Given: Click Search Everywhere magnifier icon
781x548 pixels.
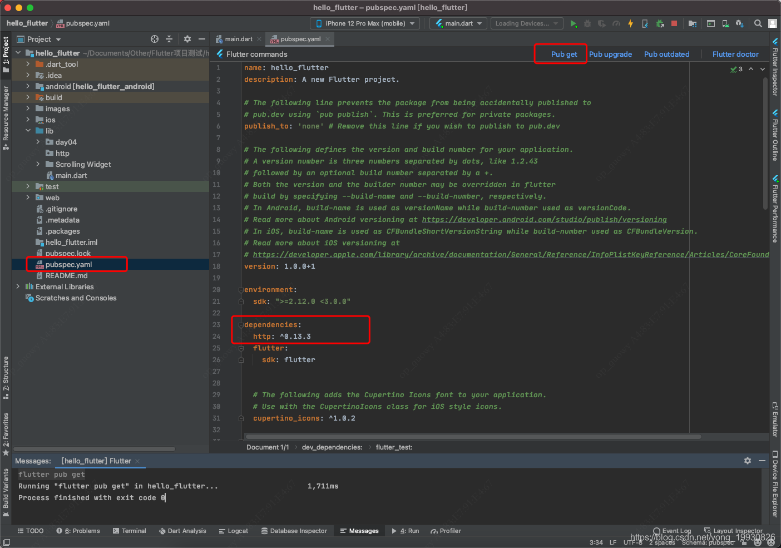Looking at the screenshot, I should tap(758, 23).
